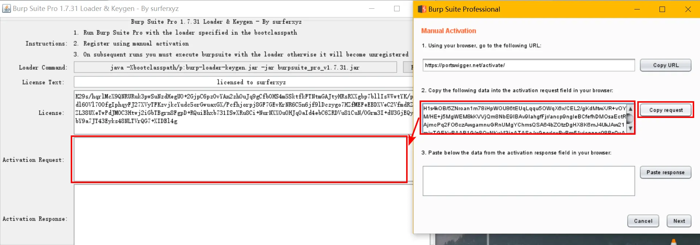
Task: Click the Copy URL button
Action: coord(665,65)
